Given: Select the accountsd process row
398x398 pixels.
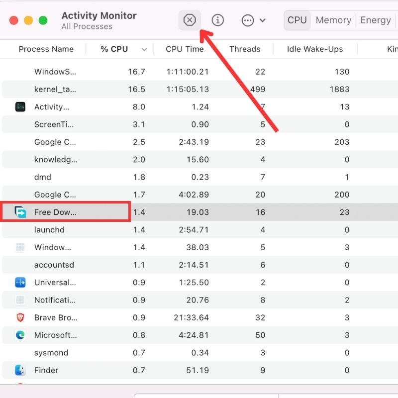Looking at the screenshot, I should (x=200, y=265).
